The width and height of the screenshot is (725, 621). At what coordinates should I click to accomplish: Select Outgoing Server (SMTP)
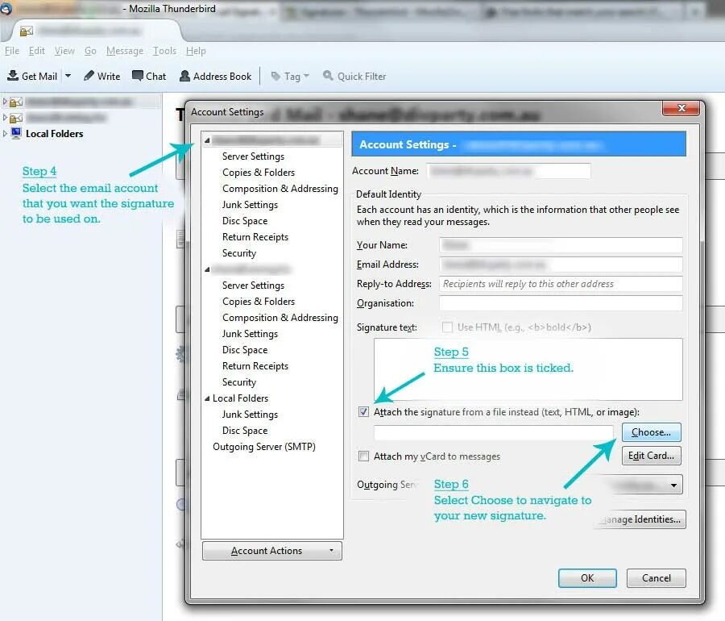[264, 447]
